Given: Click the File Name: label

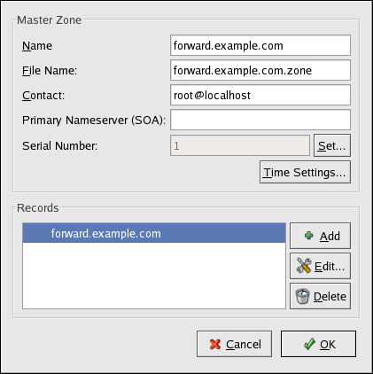Looking at the screenshot, I should (x=50, y=71).
